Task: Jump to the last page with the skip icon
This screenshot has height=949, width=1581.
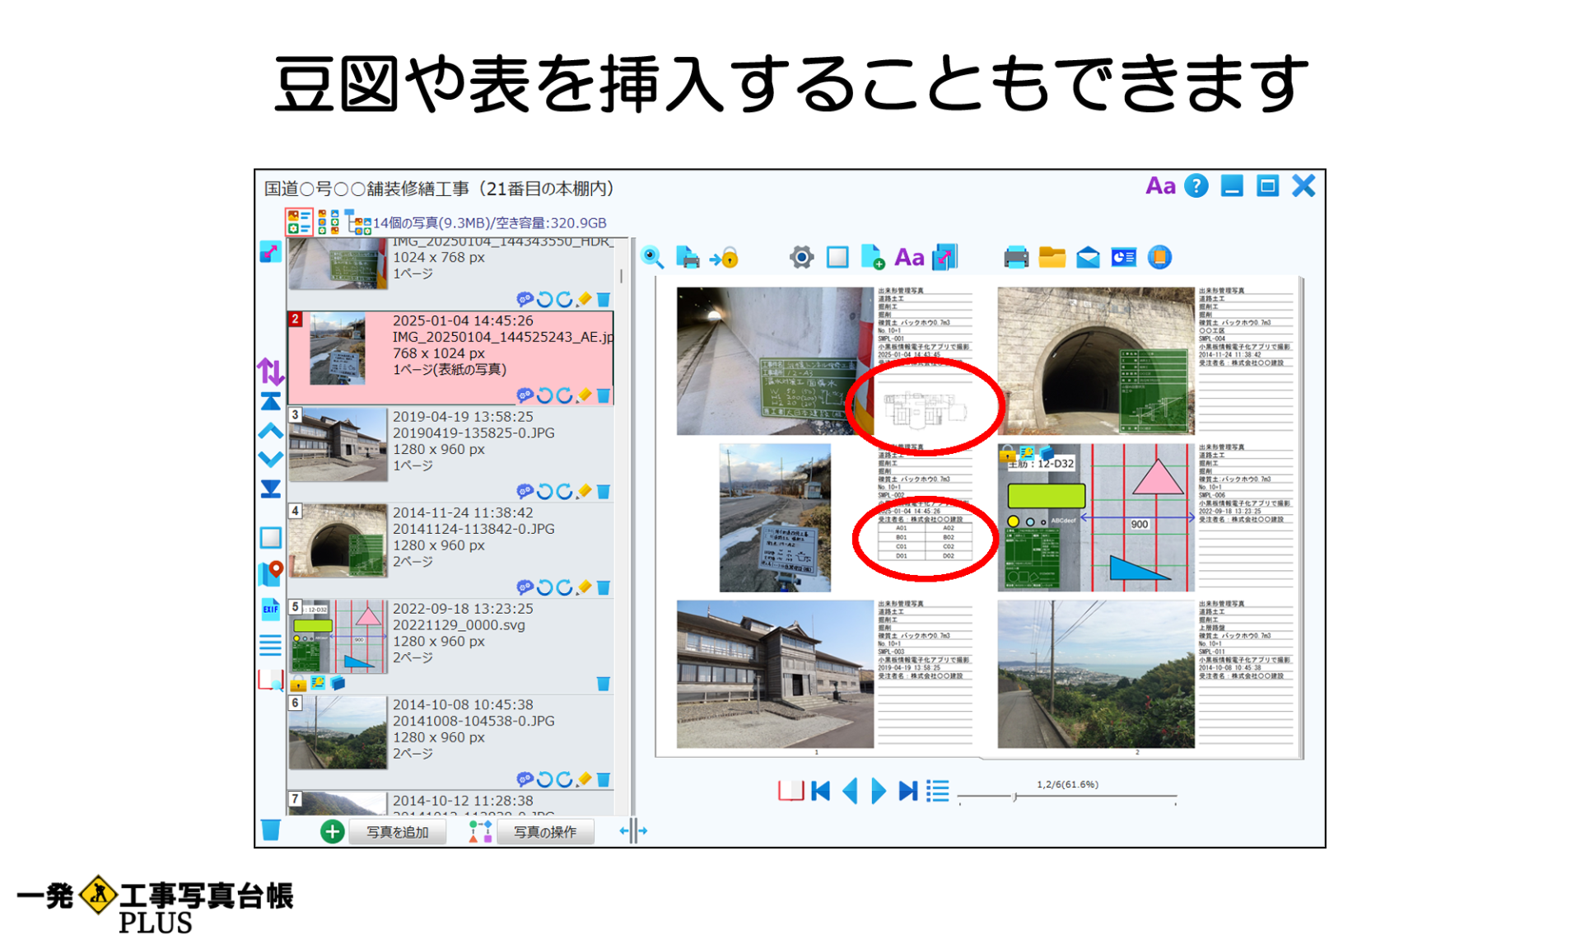Action: (907, 791)
